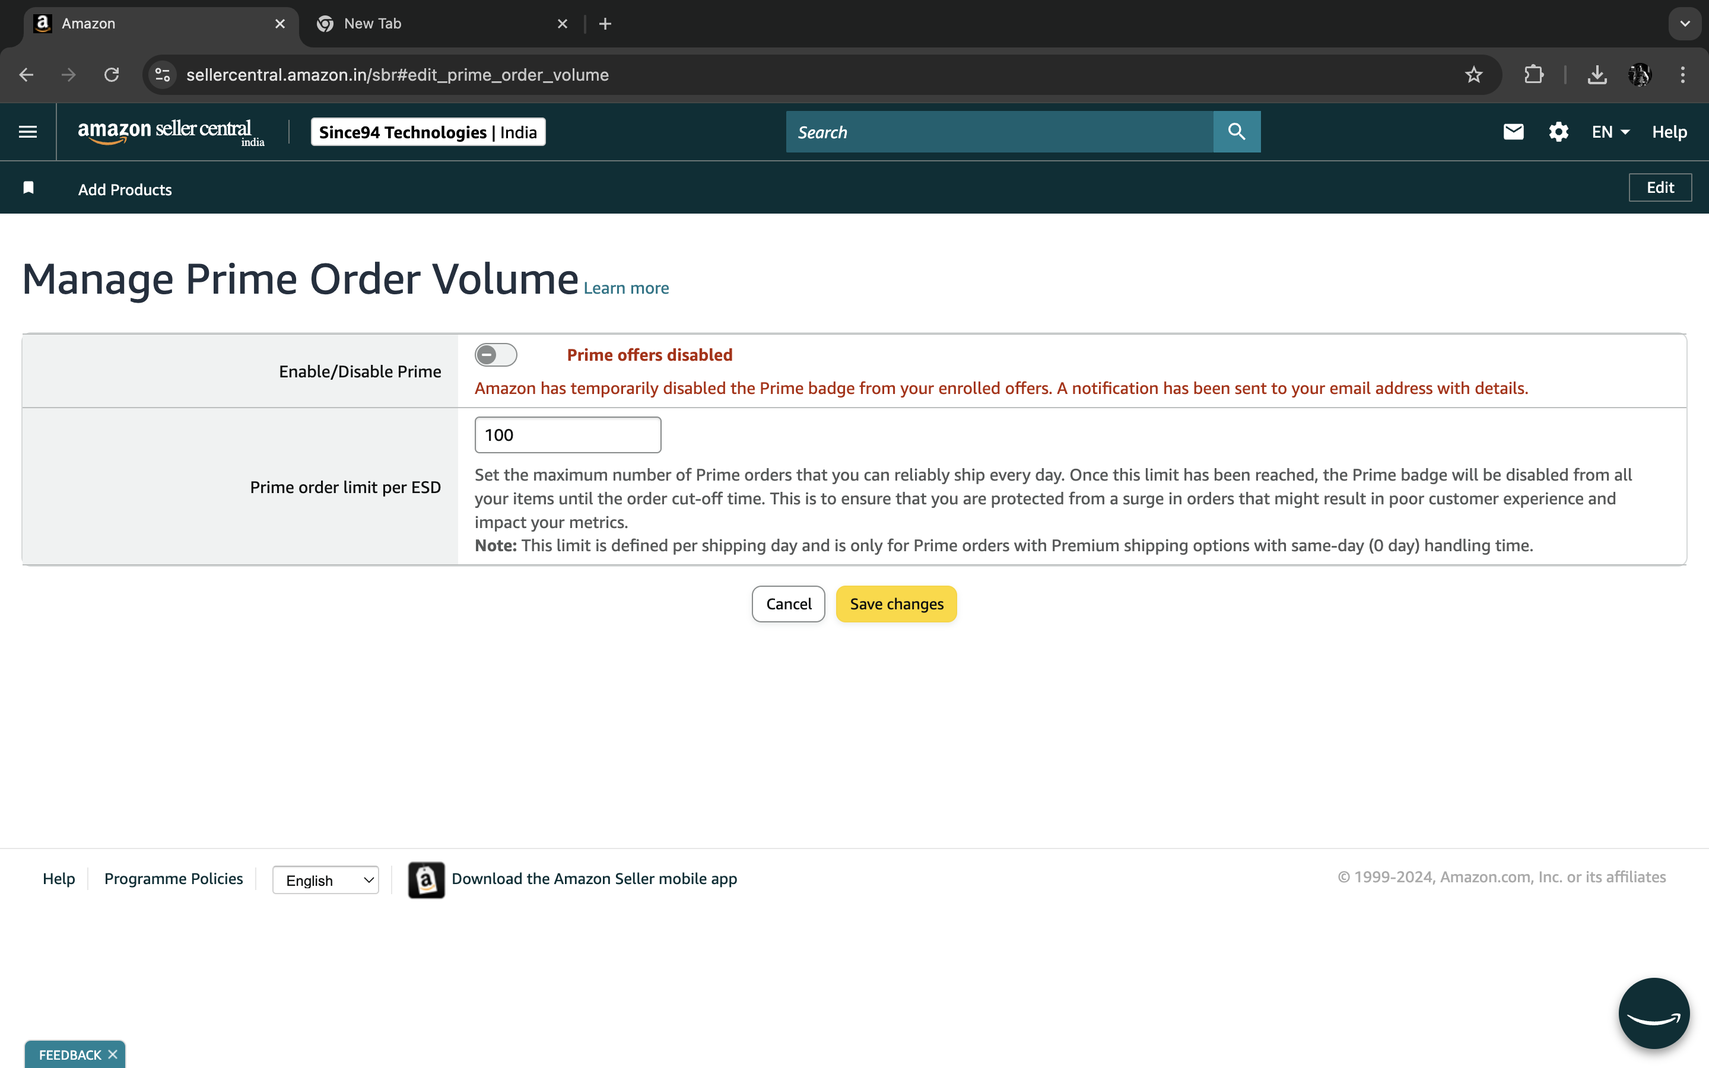Close the New Tab tab
1709x1068 pixels.
coord(562,24)
